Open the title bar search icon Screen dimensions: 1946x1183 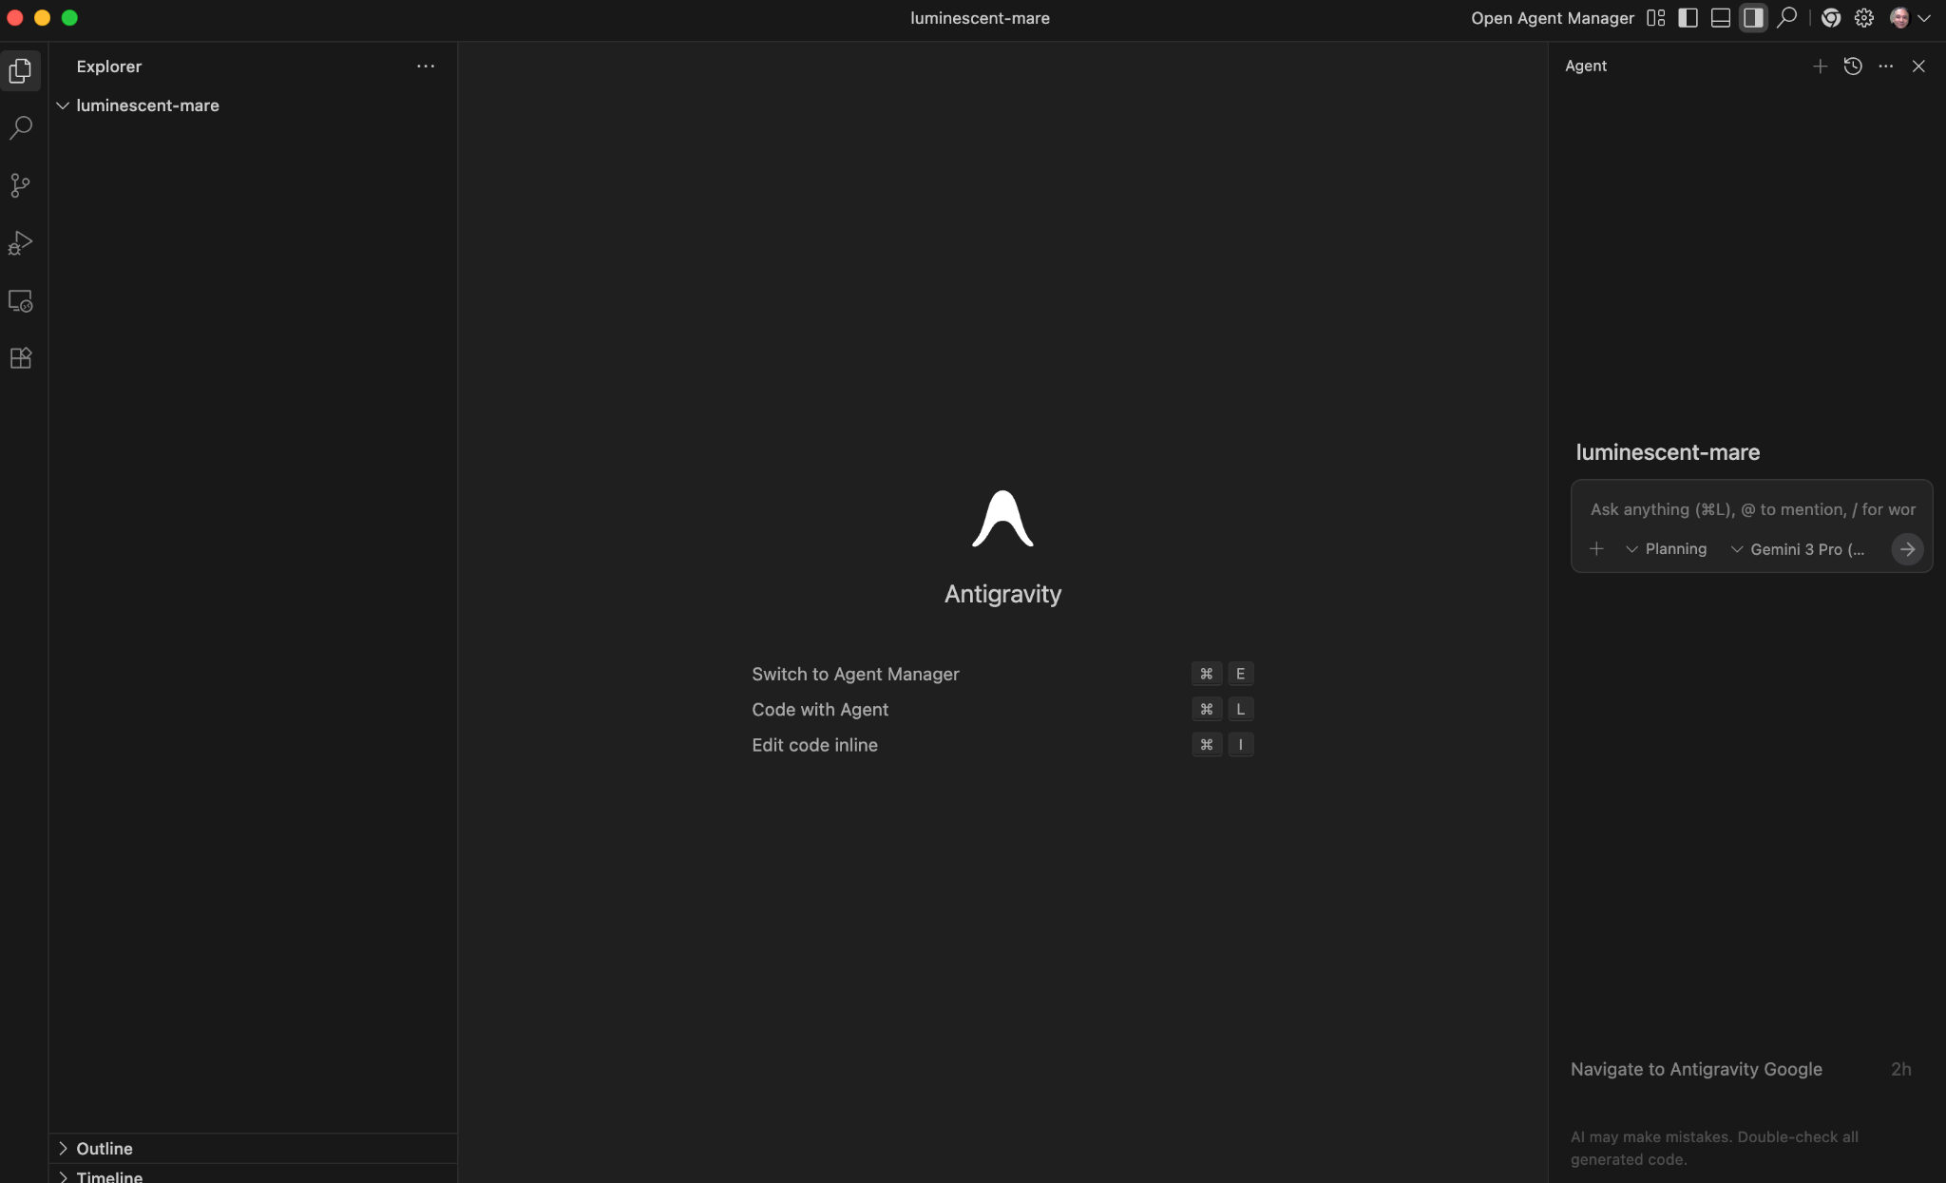click(x=1785, y=18)
